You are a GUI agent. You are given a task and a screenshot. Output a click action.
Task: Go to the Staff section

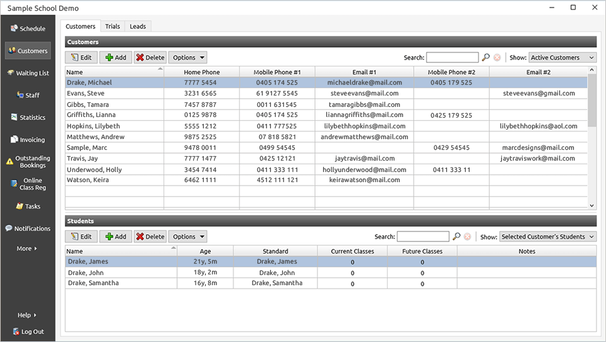[x=28, y=95]
